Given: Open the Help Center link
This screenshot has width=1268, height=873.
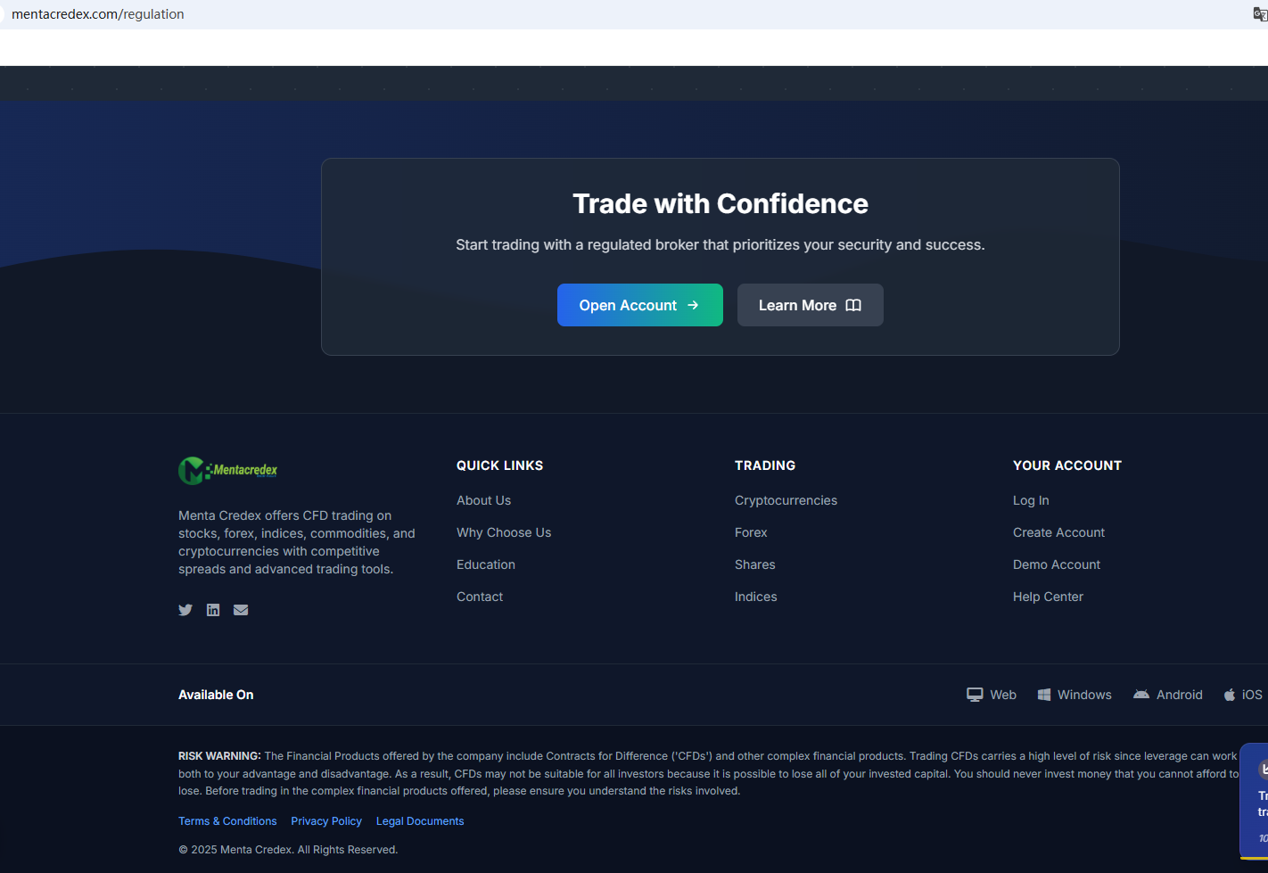Looking at the screenshot, I should coord(1049,597).
